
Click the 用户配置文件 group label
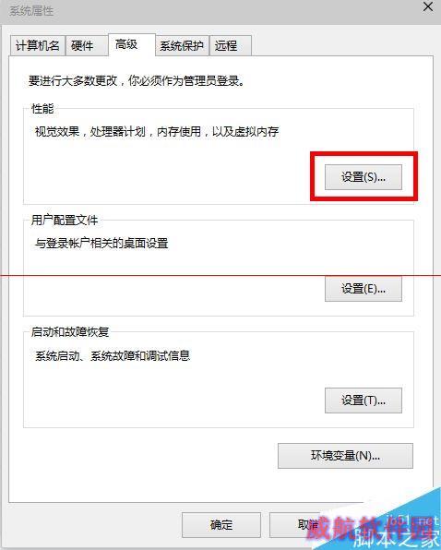tap(65, 221)
